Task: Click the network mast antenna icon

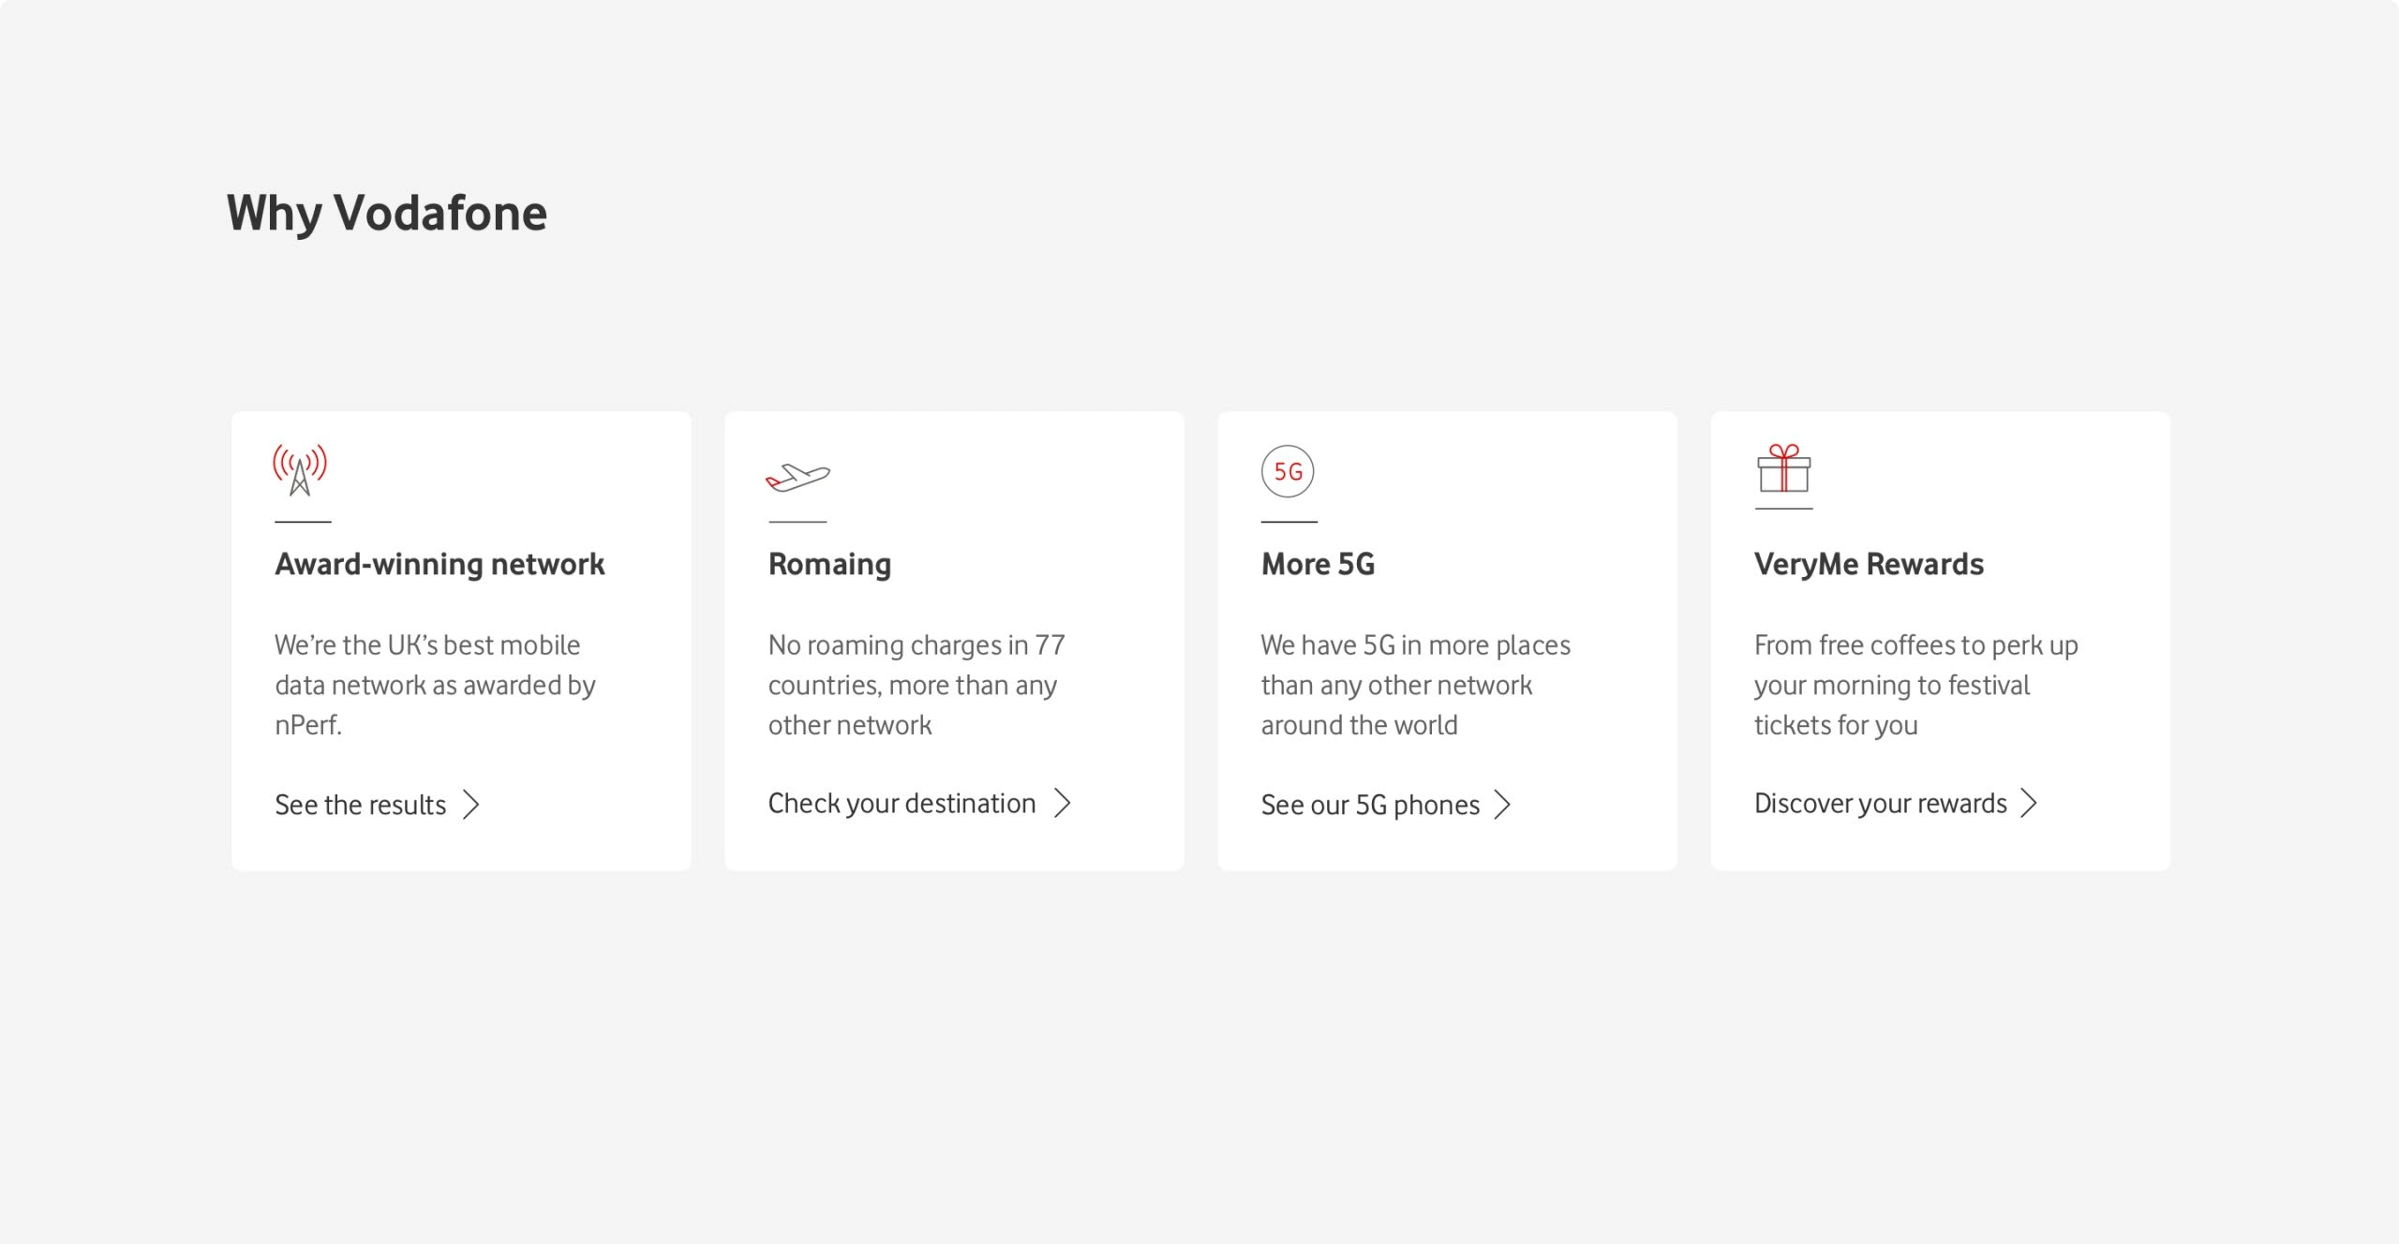Action: [x=300, y=470]
